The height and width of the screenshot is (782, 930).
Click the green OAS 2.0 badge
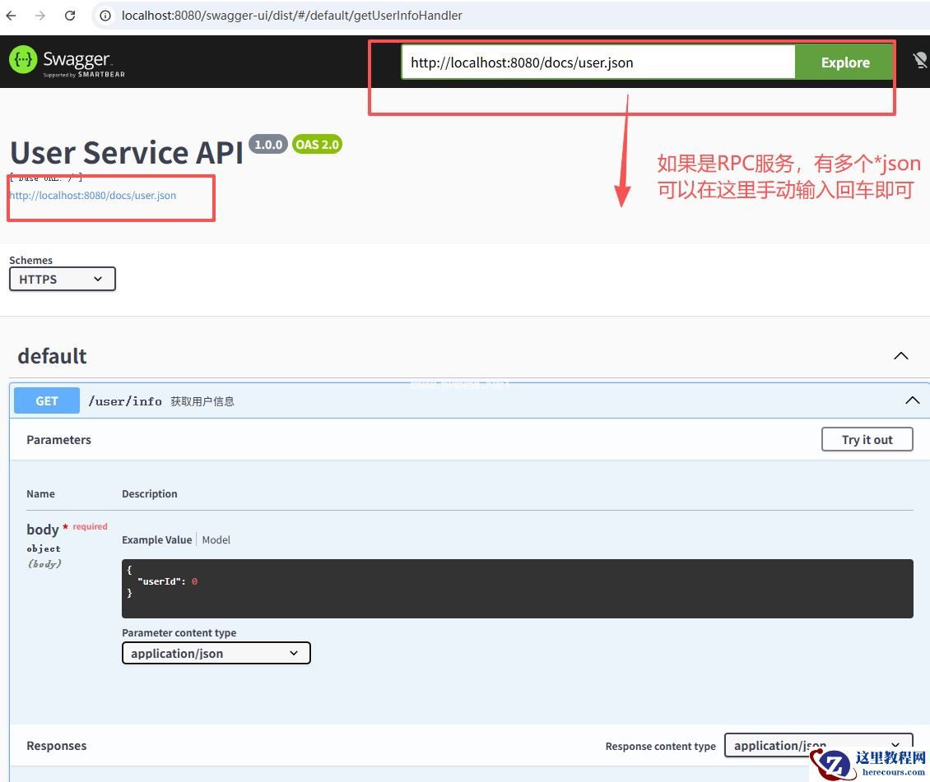[x=317, y=145]
